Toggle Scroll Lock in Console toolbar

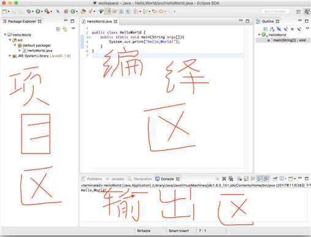[x=246, y=179]
